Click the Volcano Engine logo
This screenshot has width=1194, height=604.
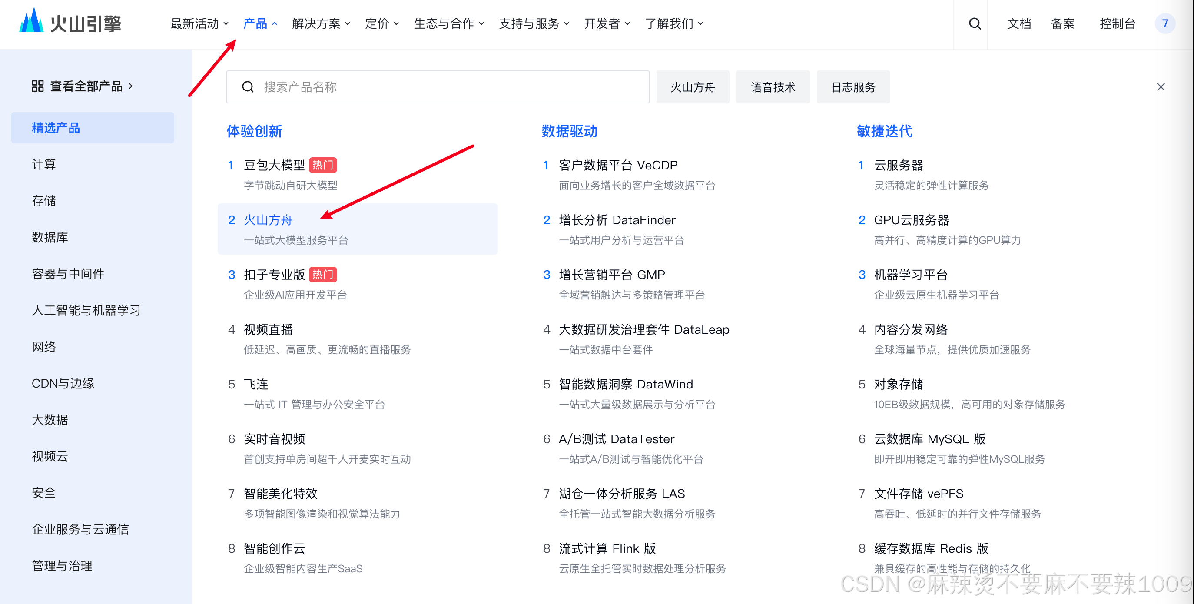click(x=70, y=22)
